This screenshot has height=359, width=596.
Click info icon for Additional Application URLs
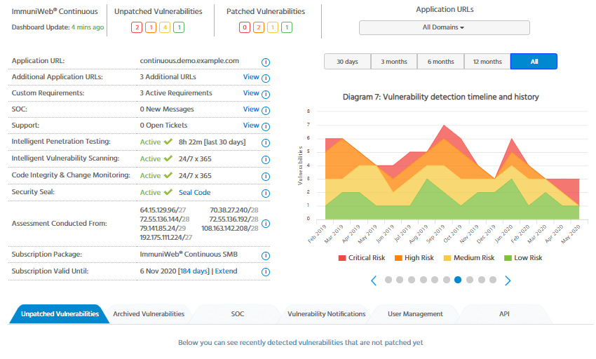tap(266, 79)
